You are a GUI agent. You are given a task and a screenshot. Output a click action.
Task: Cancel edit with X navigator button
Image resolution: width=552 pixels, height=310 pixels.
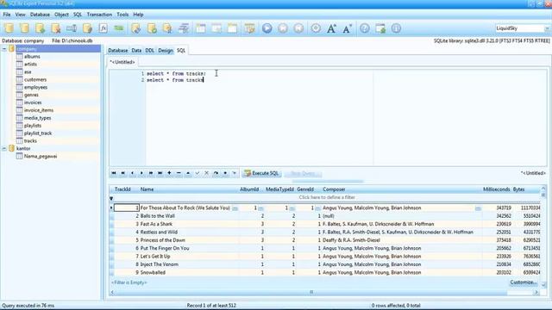pyautogui.click(x=206, y=173)
